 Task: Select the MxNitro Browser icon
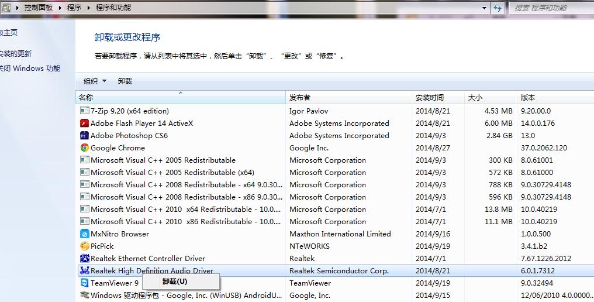[x=84, y=234]
